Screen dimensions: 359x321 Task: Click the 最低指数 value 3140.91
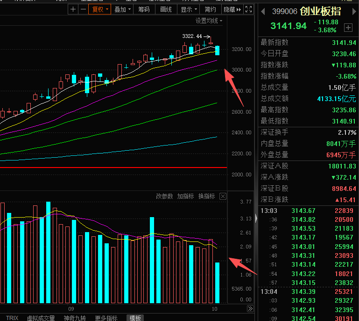click(344, 121)
